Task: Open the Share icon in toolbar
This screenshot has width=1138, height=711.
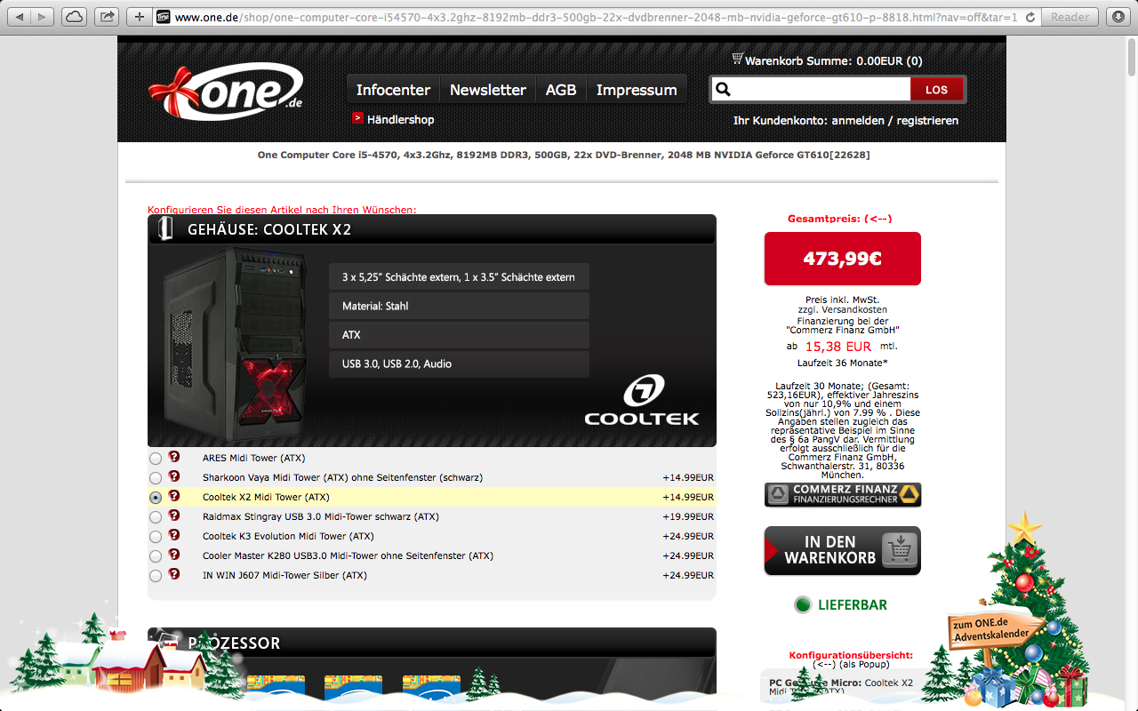Action: tap(108, 17)
